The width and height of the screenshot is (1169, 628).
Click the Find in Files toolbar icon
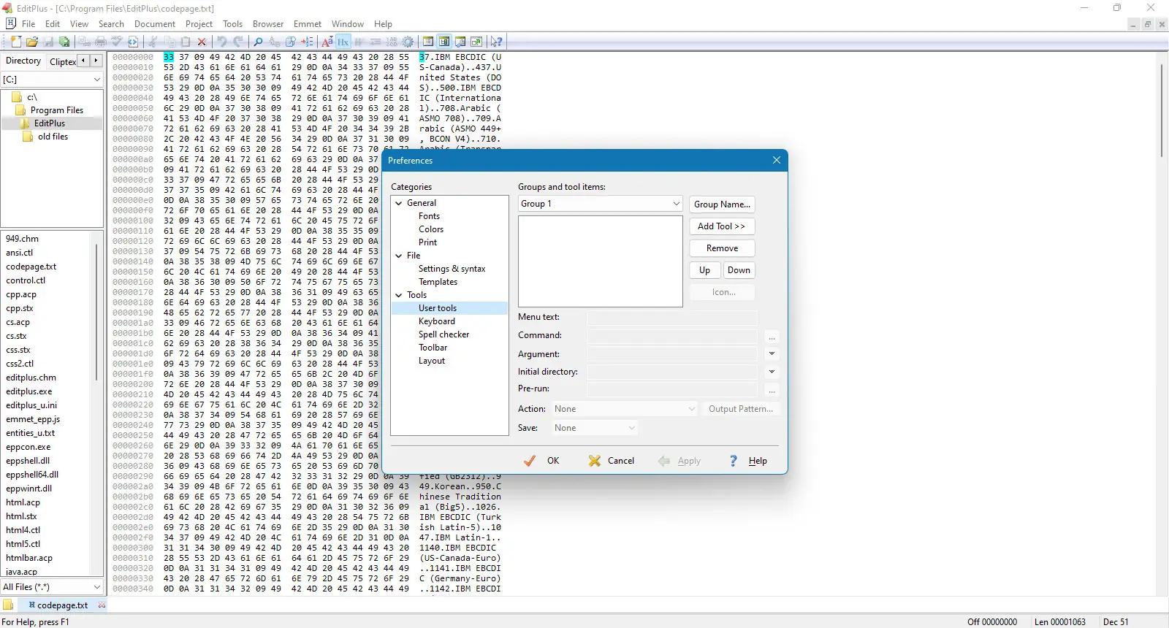(291, 42)
